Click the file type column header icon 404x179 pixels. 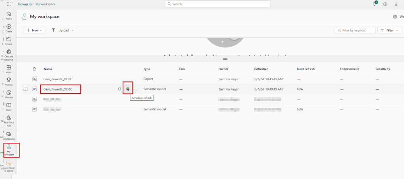pos(35,69)
